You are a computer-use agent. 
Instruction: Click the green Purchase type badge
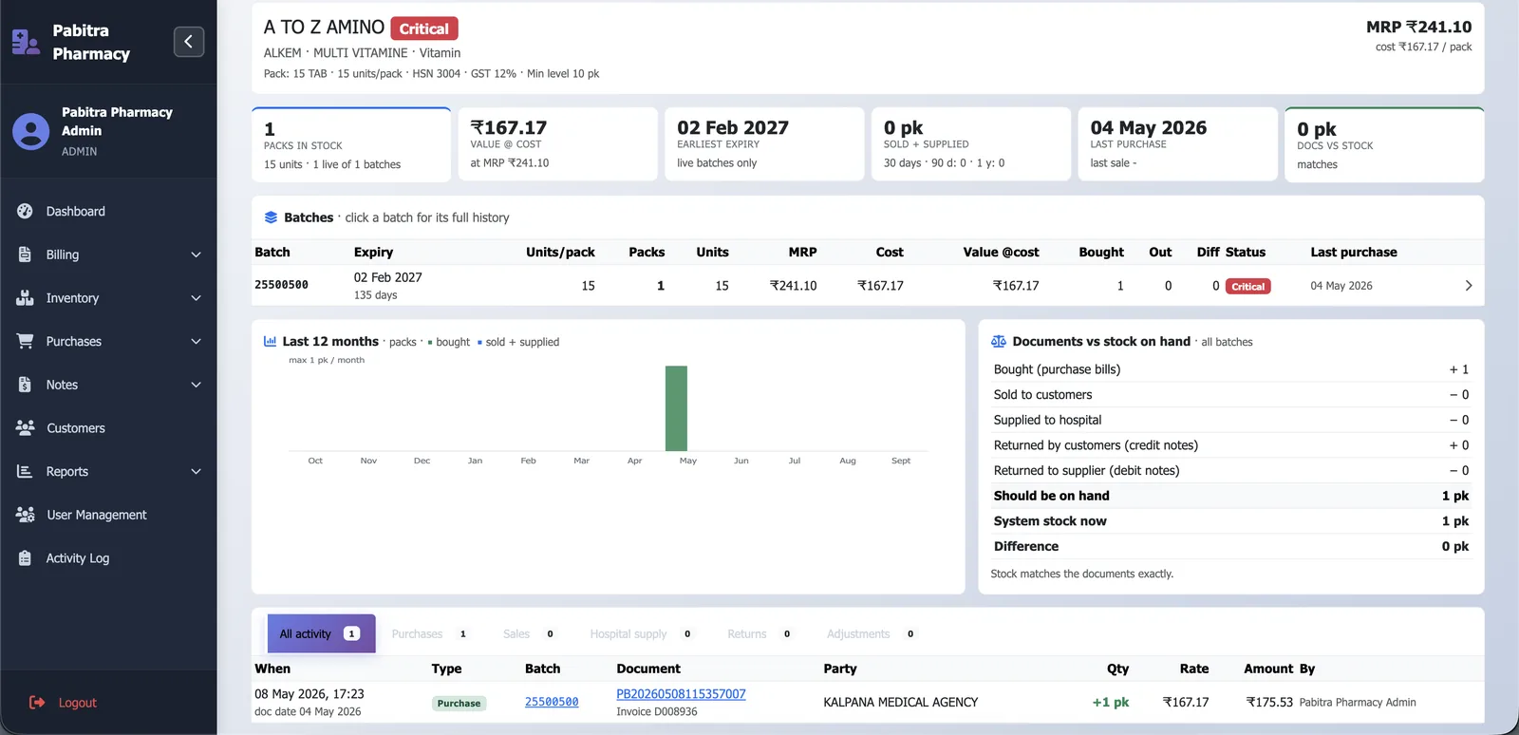pyautogui.click(x=459, y=704)
